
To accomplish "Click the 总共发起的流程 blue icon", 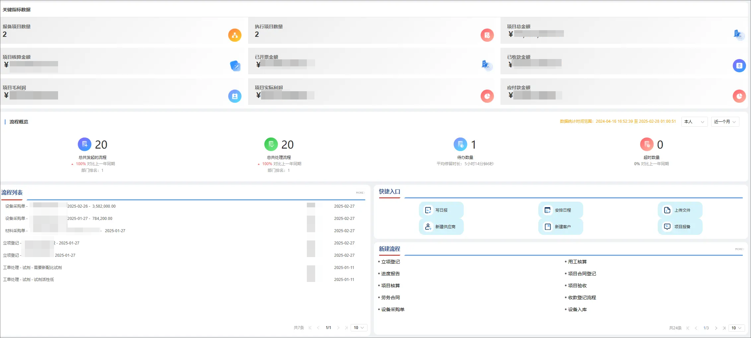I will point(85,144).
